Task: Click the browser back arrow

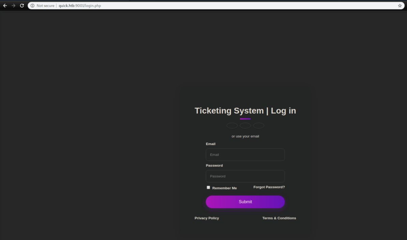Action: [5, 6]
